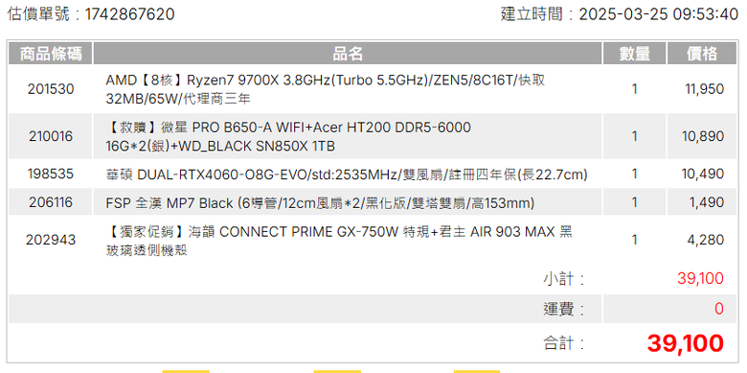Viewport: 747px width, 373px height.
Task: Click the 10,490 price of the RTX4060
Action: [x=703, y=175]
